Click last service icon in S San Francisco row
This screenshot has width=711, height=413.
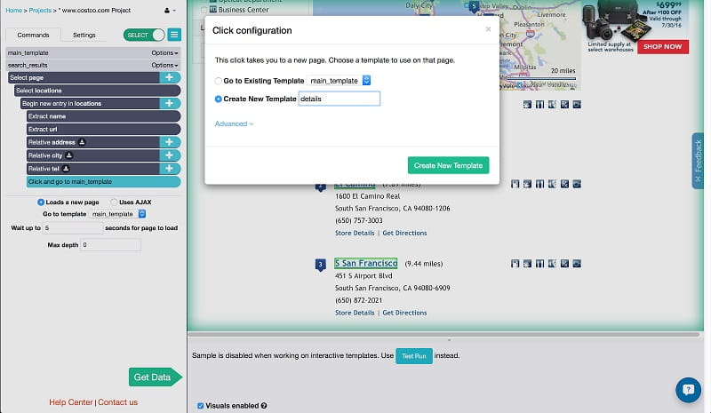click(576, 264)
